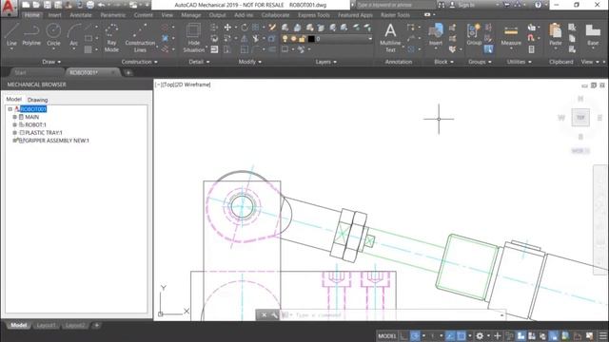Click the wrench icon on the command line

274,314
